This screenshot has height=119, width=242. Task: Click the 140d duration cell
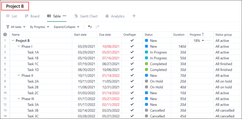click(x=182, y=46)
